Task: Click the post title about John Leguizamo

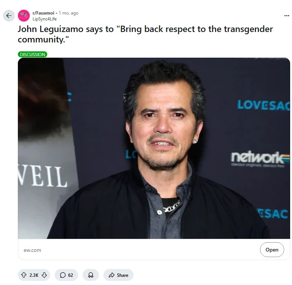Action: click(145, 34)
